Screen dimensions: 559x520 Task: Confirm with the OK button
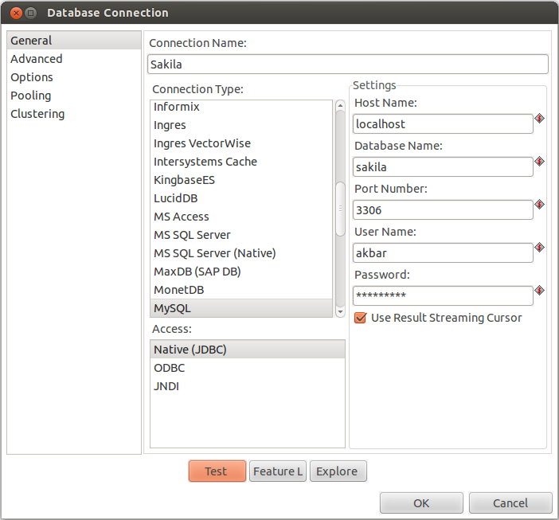(421, 503)
